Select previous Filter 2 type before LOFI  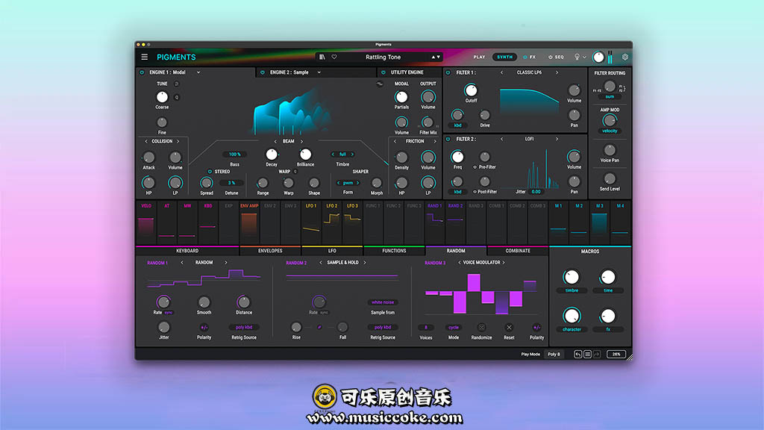click(x=501, y=139)
